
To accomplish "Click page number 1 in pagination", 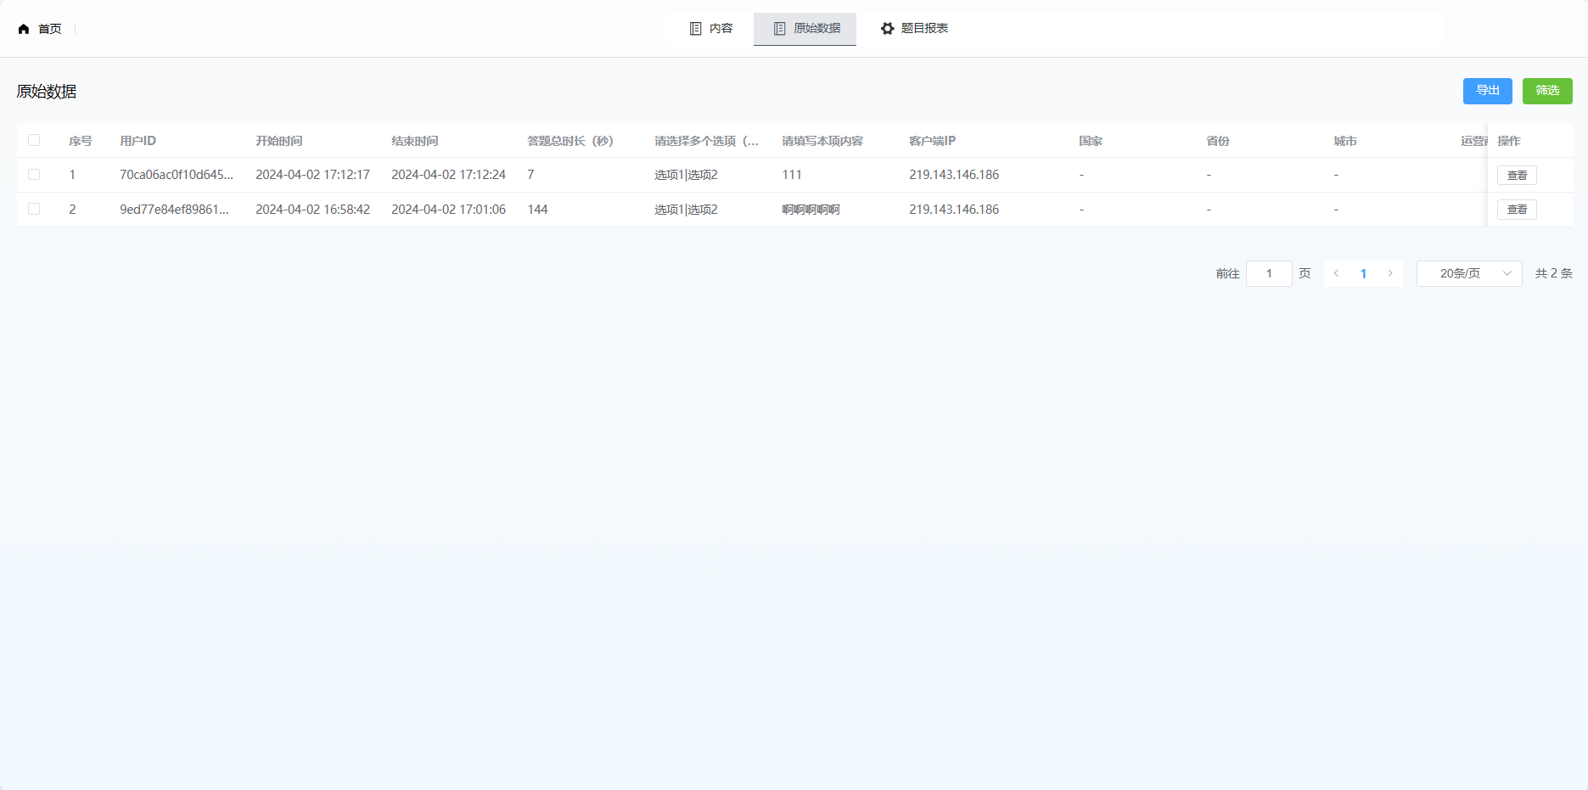I will pyautogui.click(x=1363, y=273).
